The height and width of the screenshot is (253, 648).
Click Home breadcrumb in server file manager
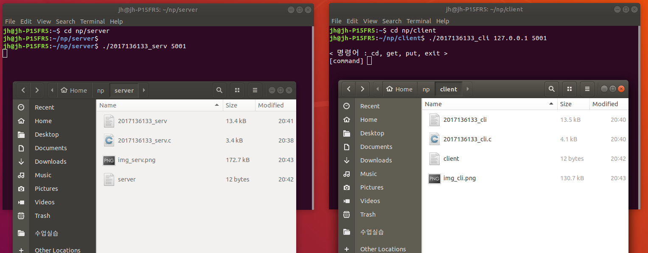point(74,90)
